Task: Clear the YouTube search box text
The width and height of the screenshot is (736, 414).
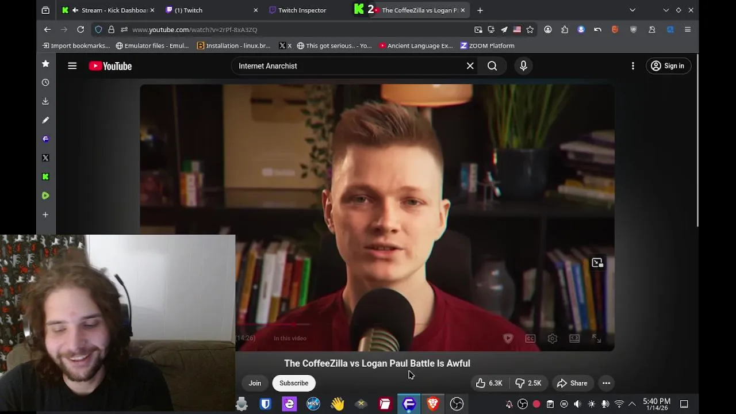Action: [470, 66]
